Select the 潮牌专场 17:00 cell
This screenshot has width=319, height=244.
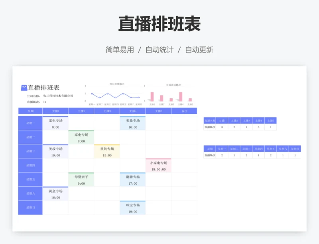click(x=133, y=180)
